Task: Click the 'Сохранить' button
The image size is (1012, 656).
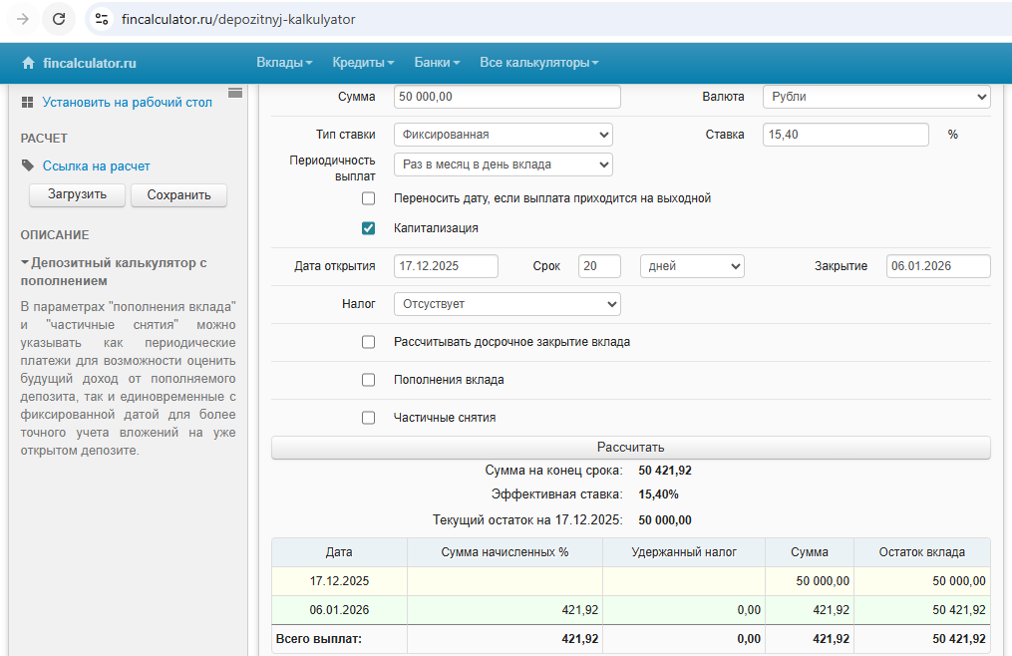Action: point(178,195)
